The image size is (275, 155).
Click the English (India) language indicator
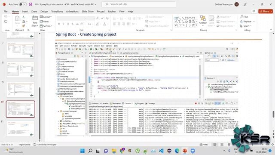coord(24,145)
